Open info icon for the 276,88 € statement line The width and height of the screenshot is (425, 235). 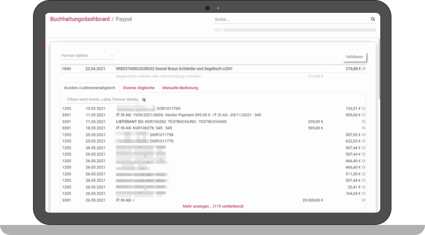[364, 68]
